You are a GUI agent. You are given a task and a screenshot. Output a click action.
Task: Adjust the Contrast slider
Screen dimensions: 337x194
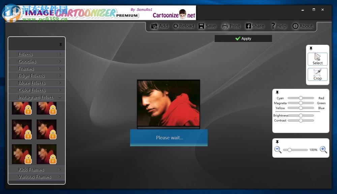(x=301, y=121)
